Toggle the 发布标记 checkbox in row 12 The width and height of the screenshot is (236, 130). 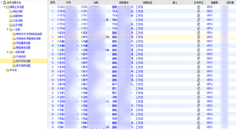click(199, 54)
